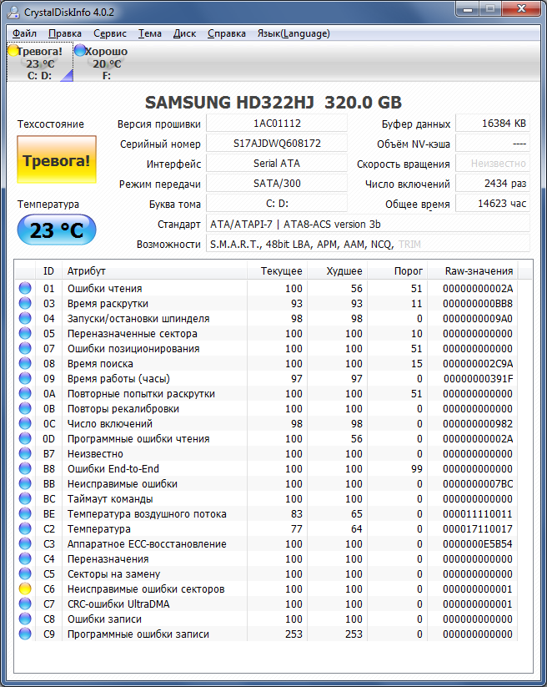Click status orb for Повторные попытки раскрутки
The width and height of the screenshot is (547, 687).
point(25,393)
